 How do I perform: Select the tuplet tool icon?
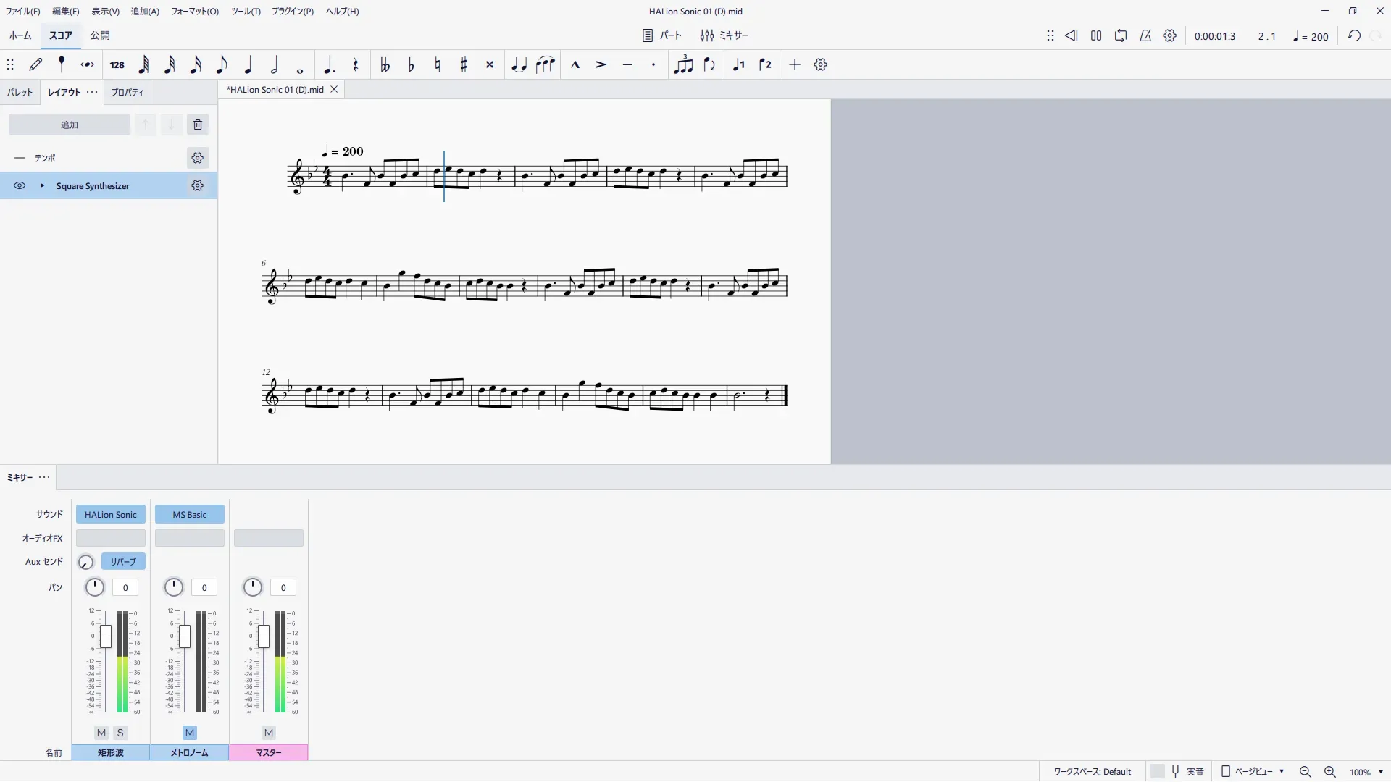pos(683,65)
